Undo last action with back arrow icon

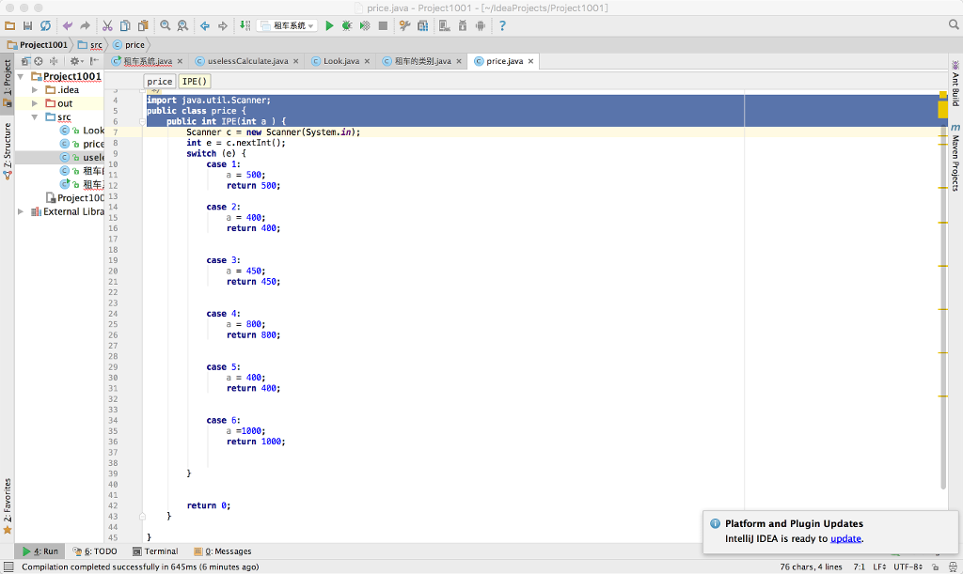[68, 25]
